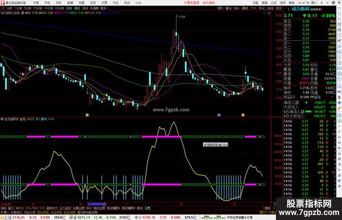This screenshot has height=220, width=342.
Task: Click the 日 period icon in right sidebar
Action: (339, 154)
